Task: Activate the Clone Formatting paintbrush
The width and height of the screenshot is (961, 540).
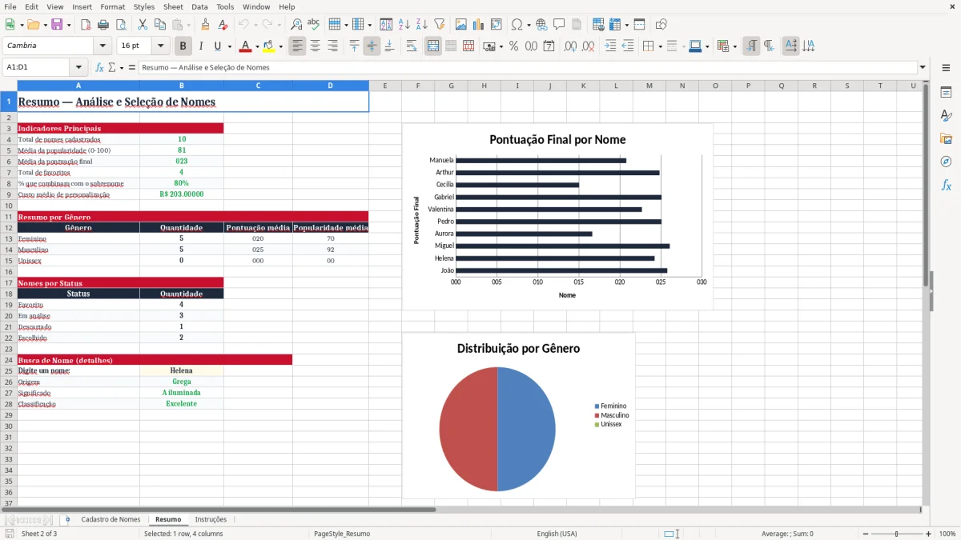Action: coord(206,25)
